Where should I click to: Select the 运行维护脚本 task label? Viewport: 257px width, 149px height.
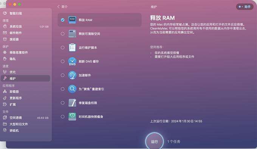point(88,48)
